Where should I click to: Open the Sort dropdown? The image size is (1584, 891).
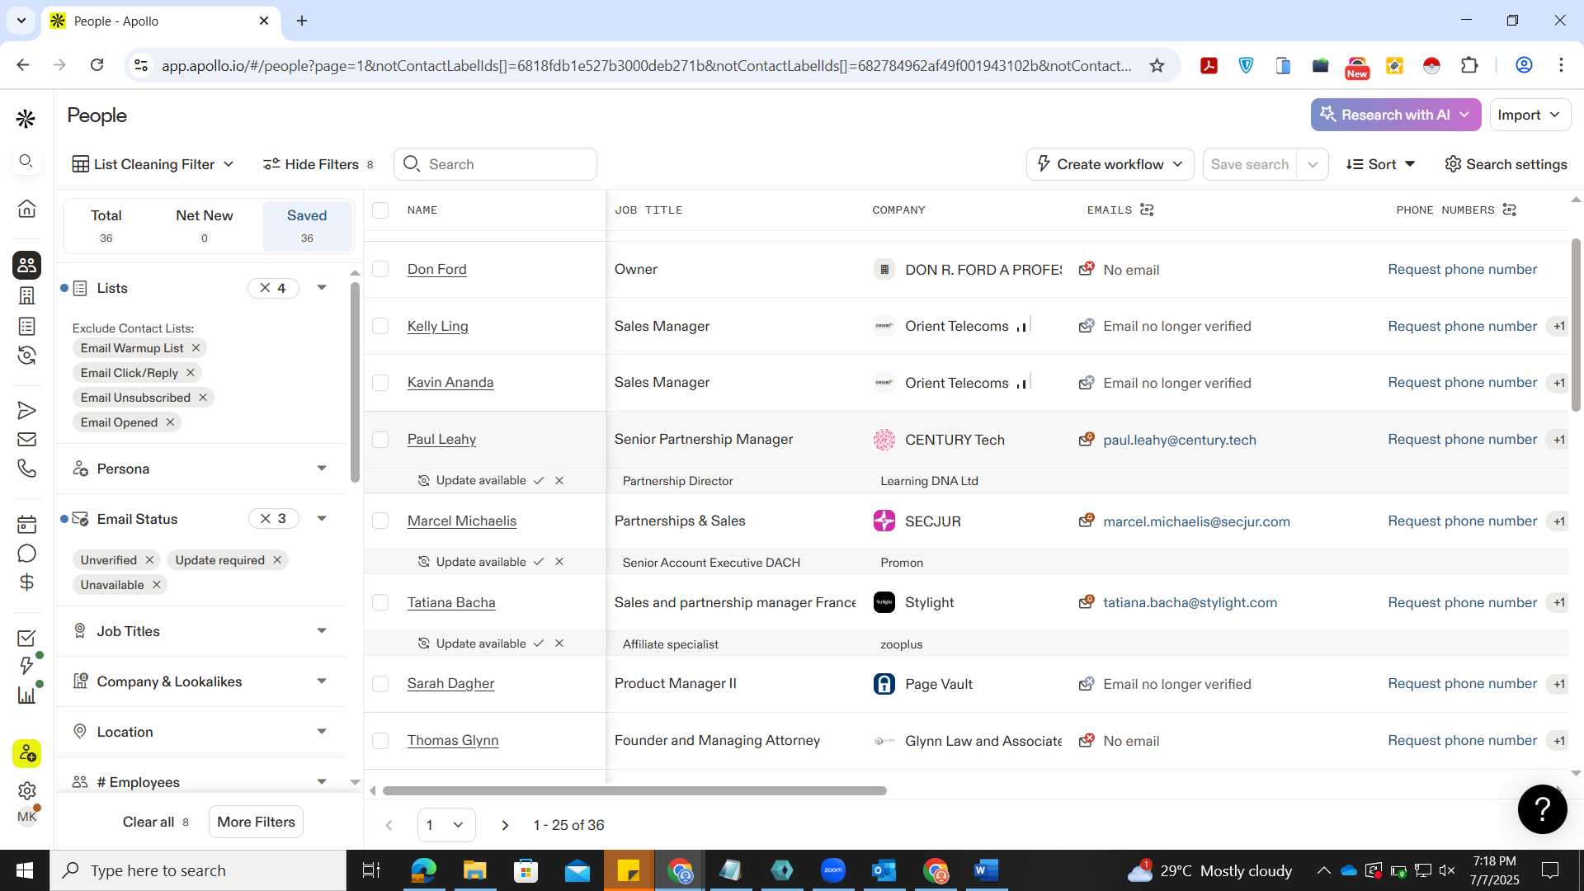pyautogui.click(x=1380, y=164)
